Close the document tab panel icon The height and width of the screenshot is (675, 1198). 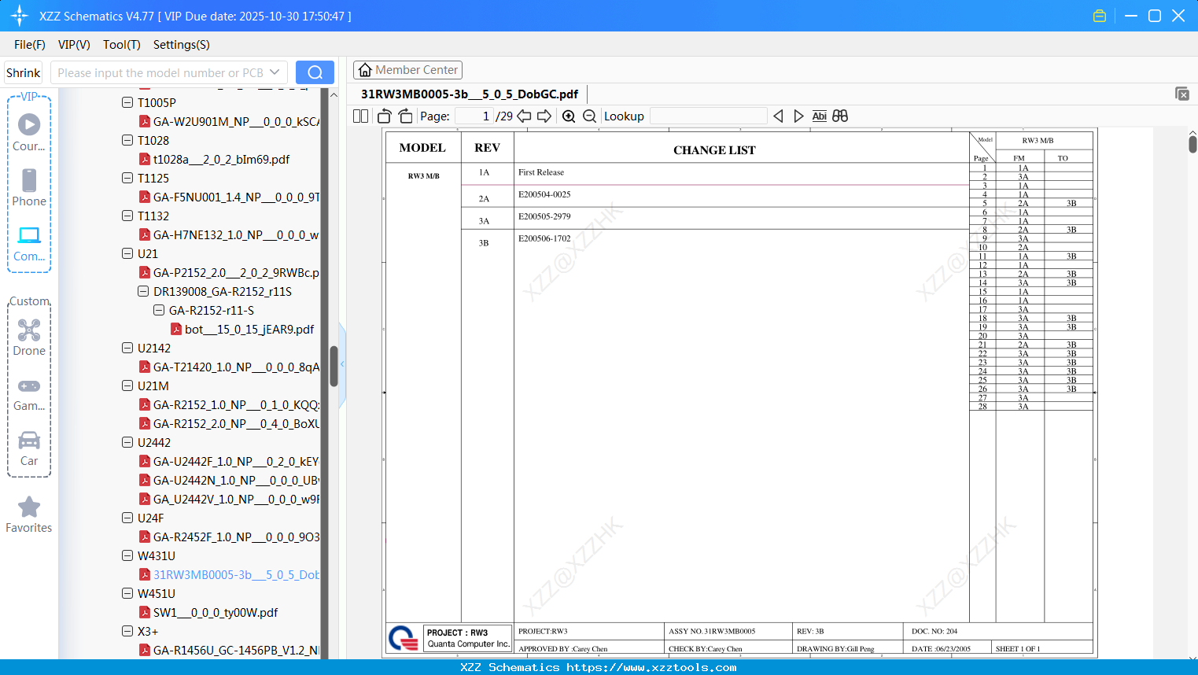[x=1182, y=94]
